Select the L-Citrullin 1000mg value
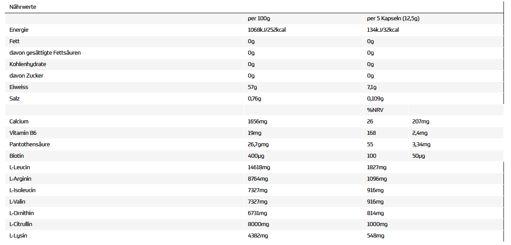511x245 pixels. pyautogui.click(x=377, y=224)
